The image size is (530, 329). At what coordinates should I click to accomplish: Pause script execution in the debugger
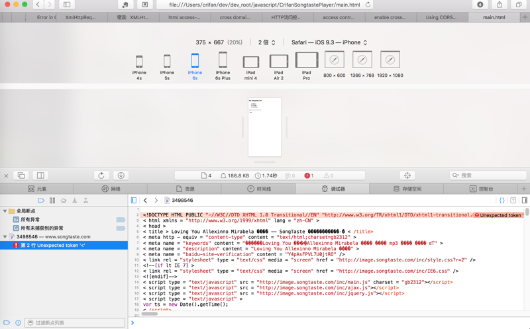point(52,201)
